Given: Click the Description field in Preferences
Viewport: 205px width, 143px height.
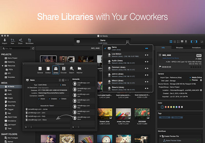Looking at the screenshot, I should point(54,88).
